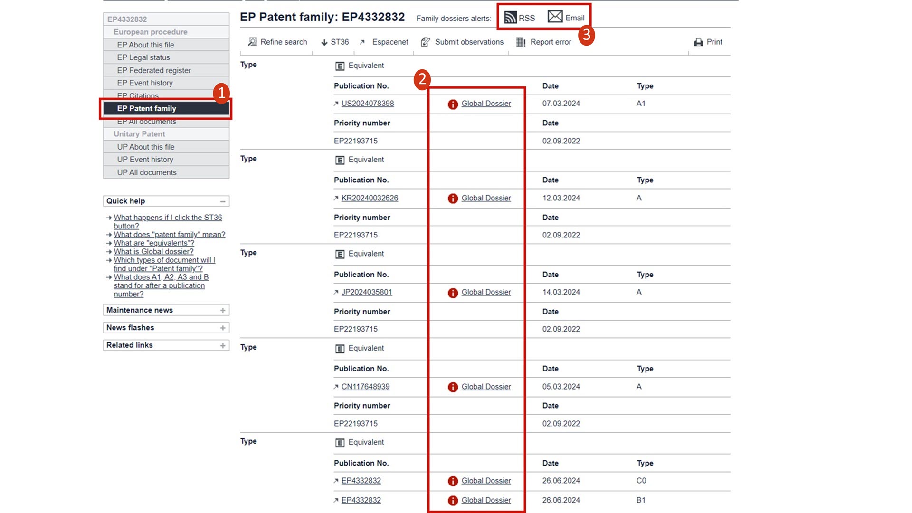Click red info icon beside US2024078398
912x513 pixels.
pos(453,104)
